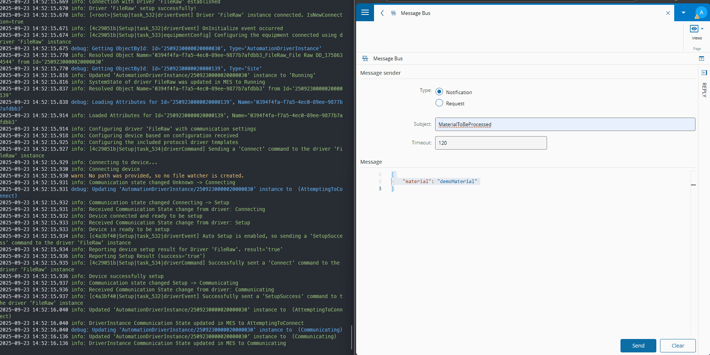
Task: Expand the Reply side panel arrow
Action: click(x=704, y=73)
